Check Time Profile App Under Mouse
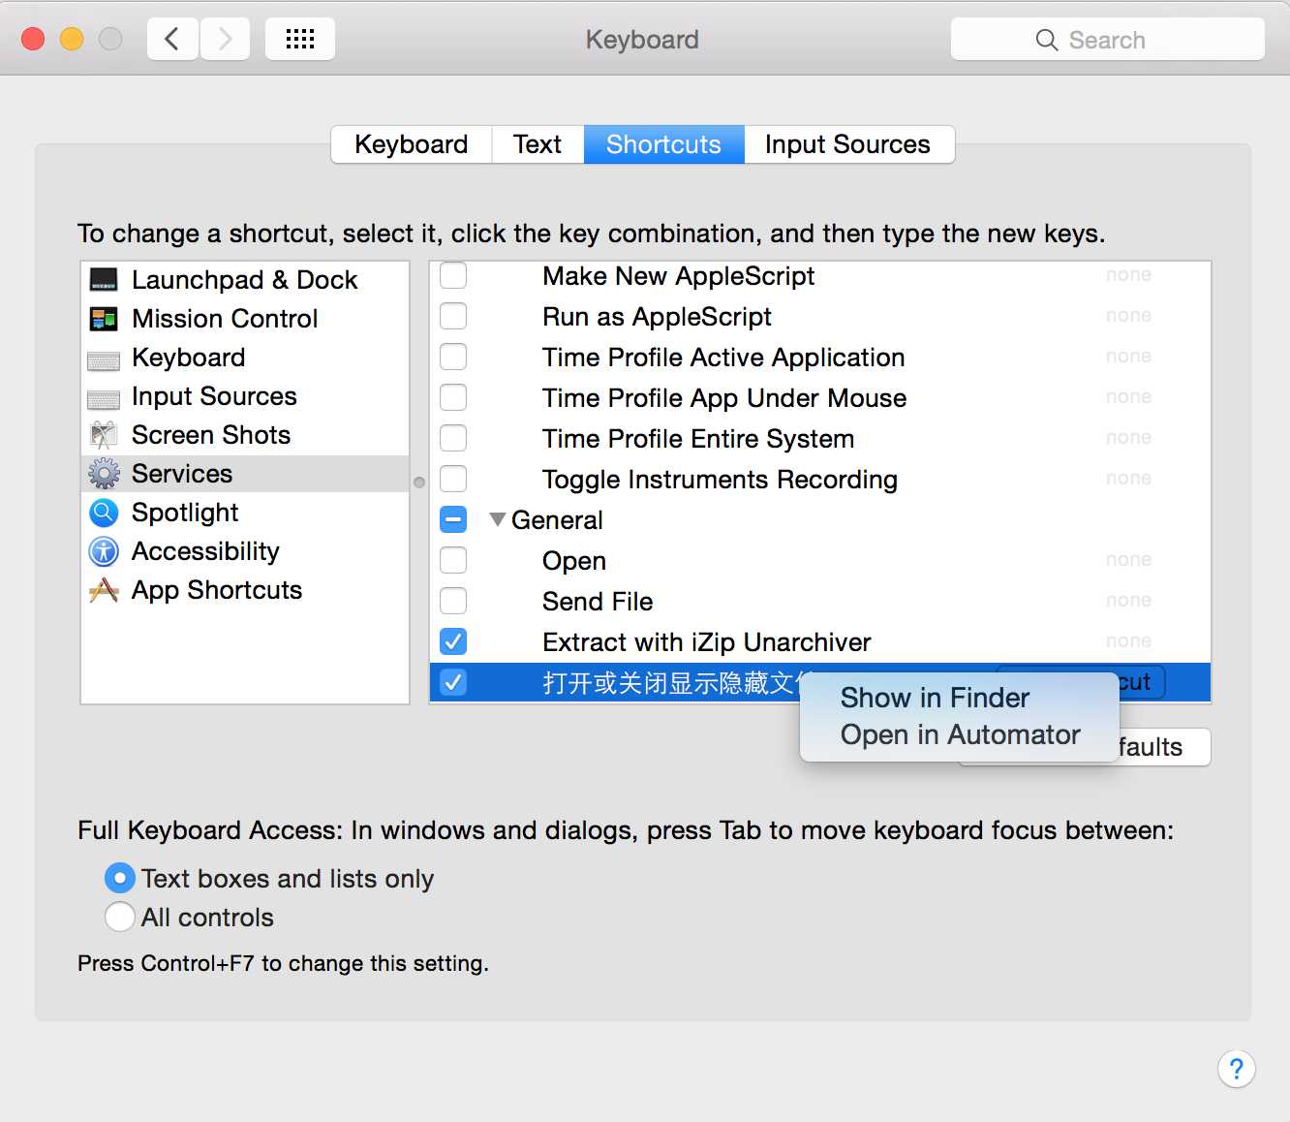The width and height of the screenshot is (1290, 1122). 453,397
